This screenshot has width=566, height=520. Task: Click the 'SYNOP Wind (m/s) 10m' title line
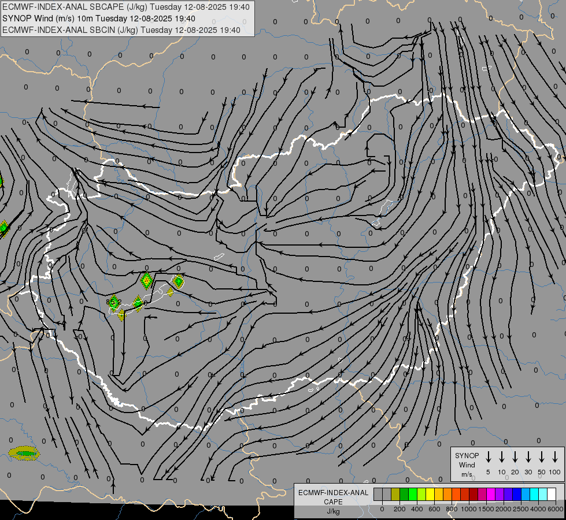click(x=98, y=18)
